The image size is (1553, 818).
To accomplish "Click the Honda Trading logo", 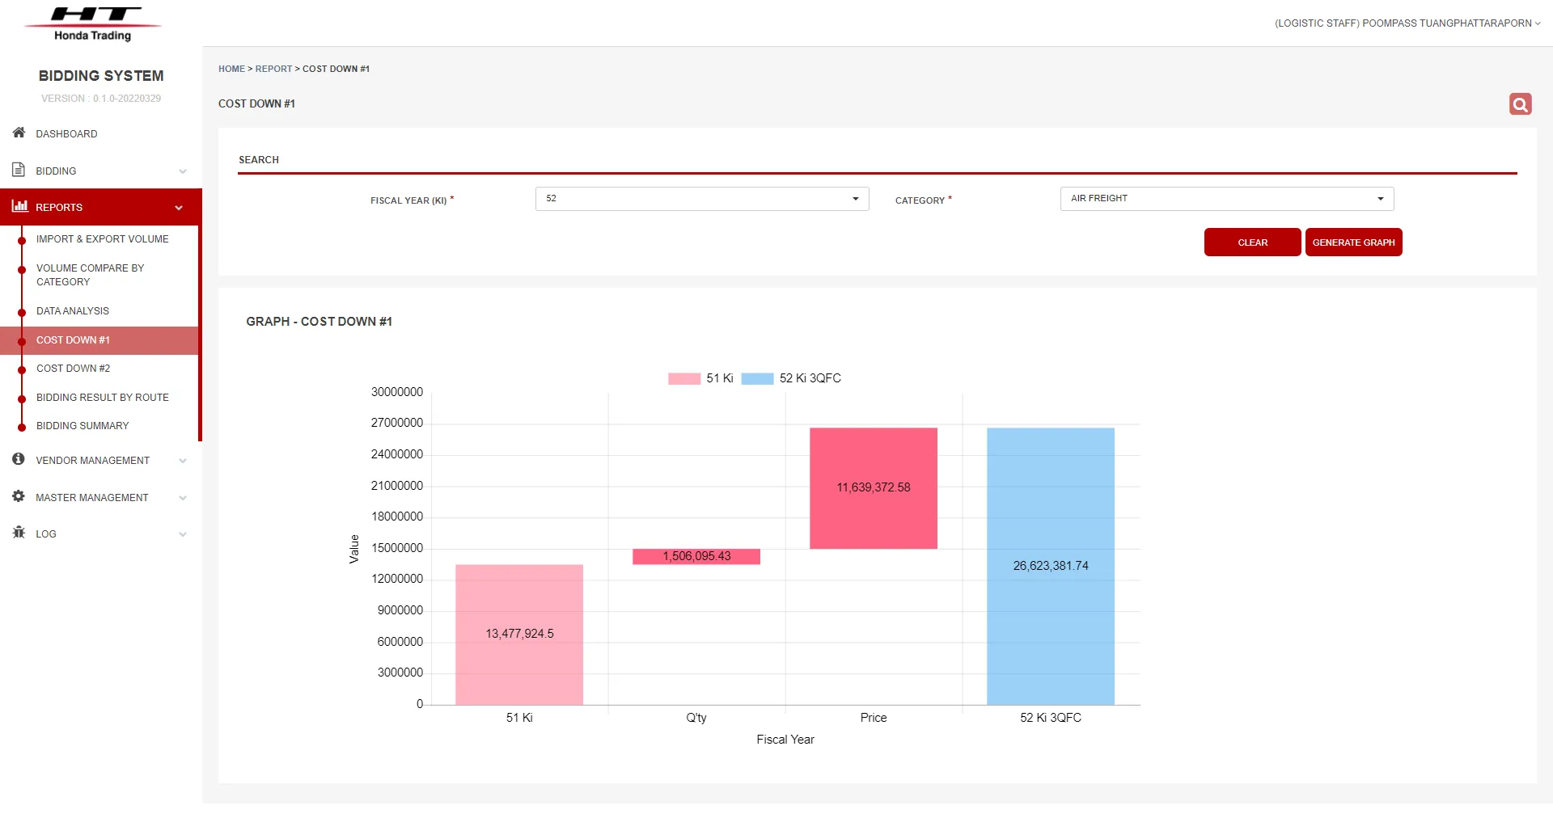I will click(93, 23).
